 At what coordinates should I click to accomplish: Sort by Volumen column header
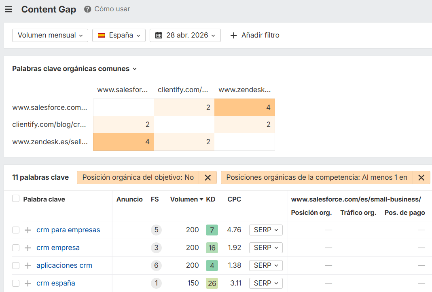click(x=186, y=199)
